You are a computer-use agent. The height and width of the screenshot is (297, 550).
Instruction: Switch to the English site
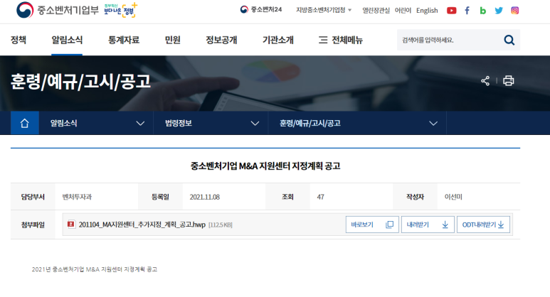point(427,11)
